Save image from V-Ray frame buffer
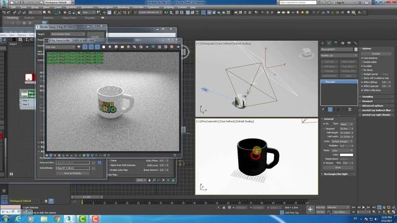The width and height of the screenshot is (397, 223). click(x=116, y=47)
